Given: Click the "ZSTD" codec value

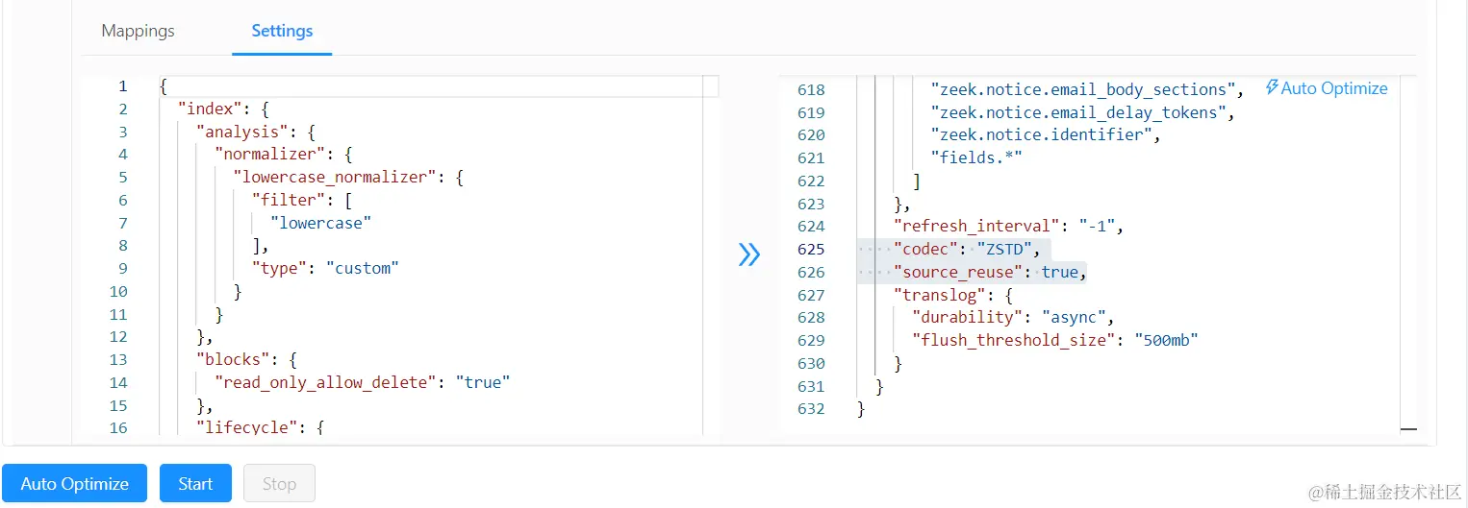Looking at the screenshot, I should (x=1004, y=250).
